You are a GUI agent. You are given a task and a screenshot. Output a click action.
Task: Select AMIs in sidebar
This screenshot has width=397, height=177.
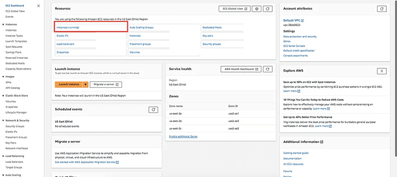(8, 82)
